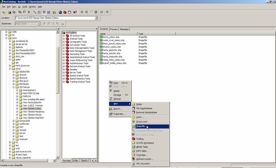
Task: Click the Connect to Folder toolbar icon
Action: (9, 12)
